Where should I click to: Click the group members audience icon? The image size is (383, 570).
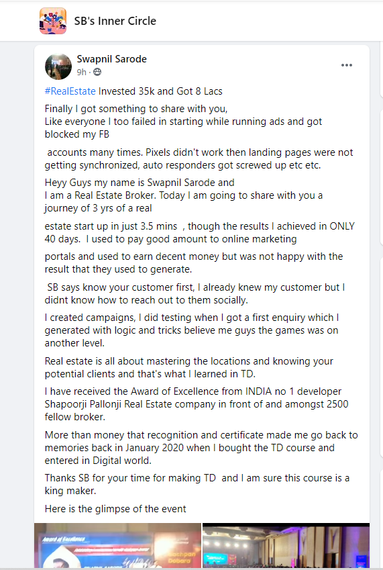coord(97,72)
